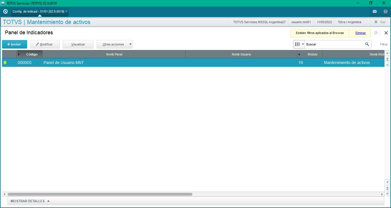Open the Otras acciones dropdown

114,44
